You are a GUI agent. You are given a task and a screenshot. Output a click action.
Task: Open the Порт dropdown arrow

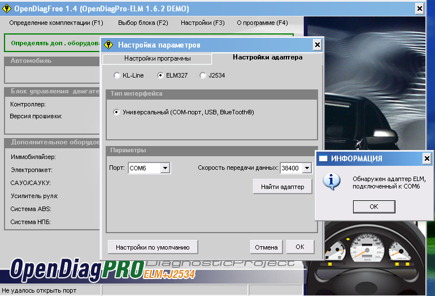click(165, 168)
